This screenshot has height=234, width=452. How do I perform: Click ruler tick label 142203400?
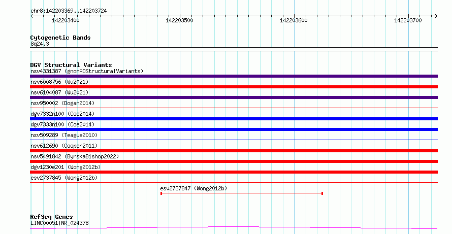click(x=66, y=20)
